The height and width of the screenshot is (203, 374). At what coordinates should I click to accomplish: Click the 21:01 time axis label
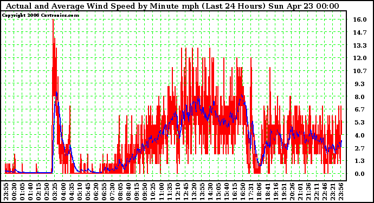(300, 192)
